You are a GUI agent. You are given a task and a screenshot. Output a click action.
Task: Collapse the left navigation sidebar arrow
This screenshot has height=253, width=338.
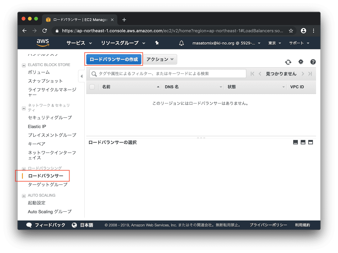(x=82, y=76)
